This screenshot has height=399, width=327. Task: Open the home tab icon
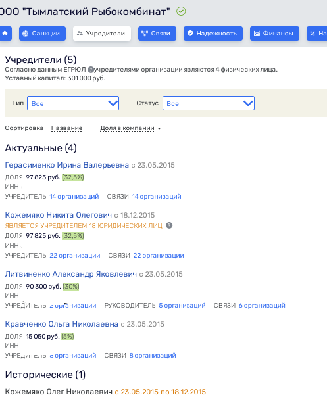5,34
